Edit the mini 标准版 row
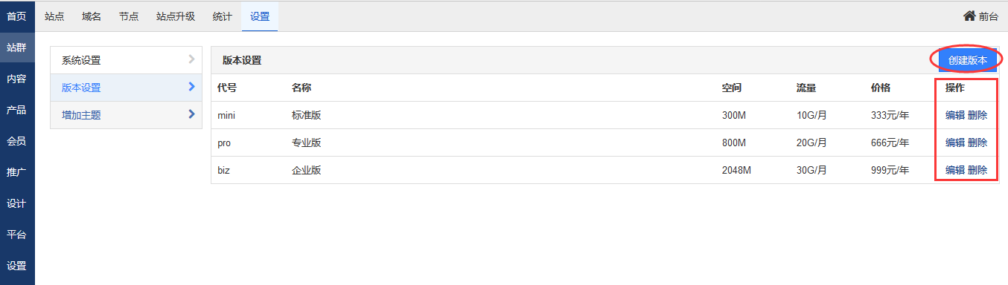The image size is (1008, 285). coord(955,115)
